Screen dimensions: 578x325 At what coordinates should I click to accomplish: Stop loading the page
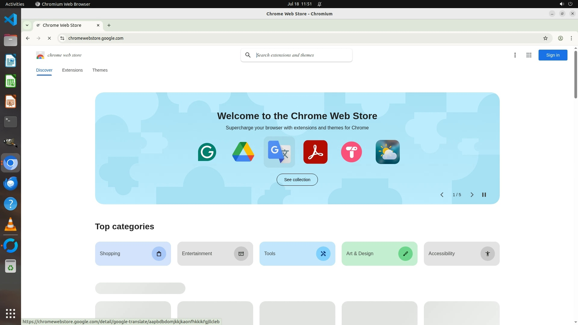pos(49,38)
